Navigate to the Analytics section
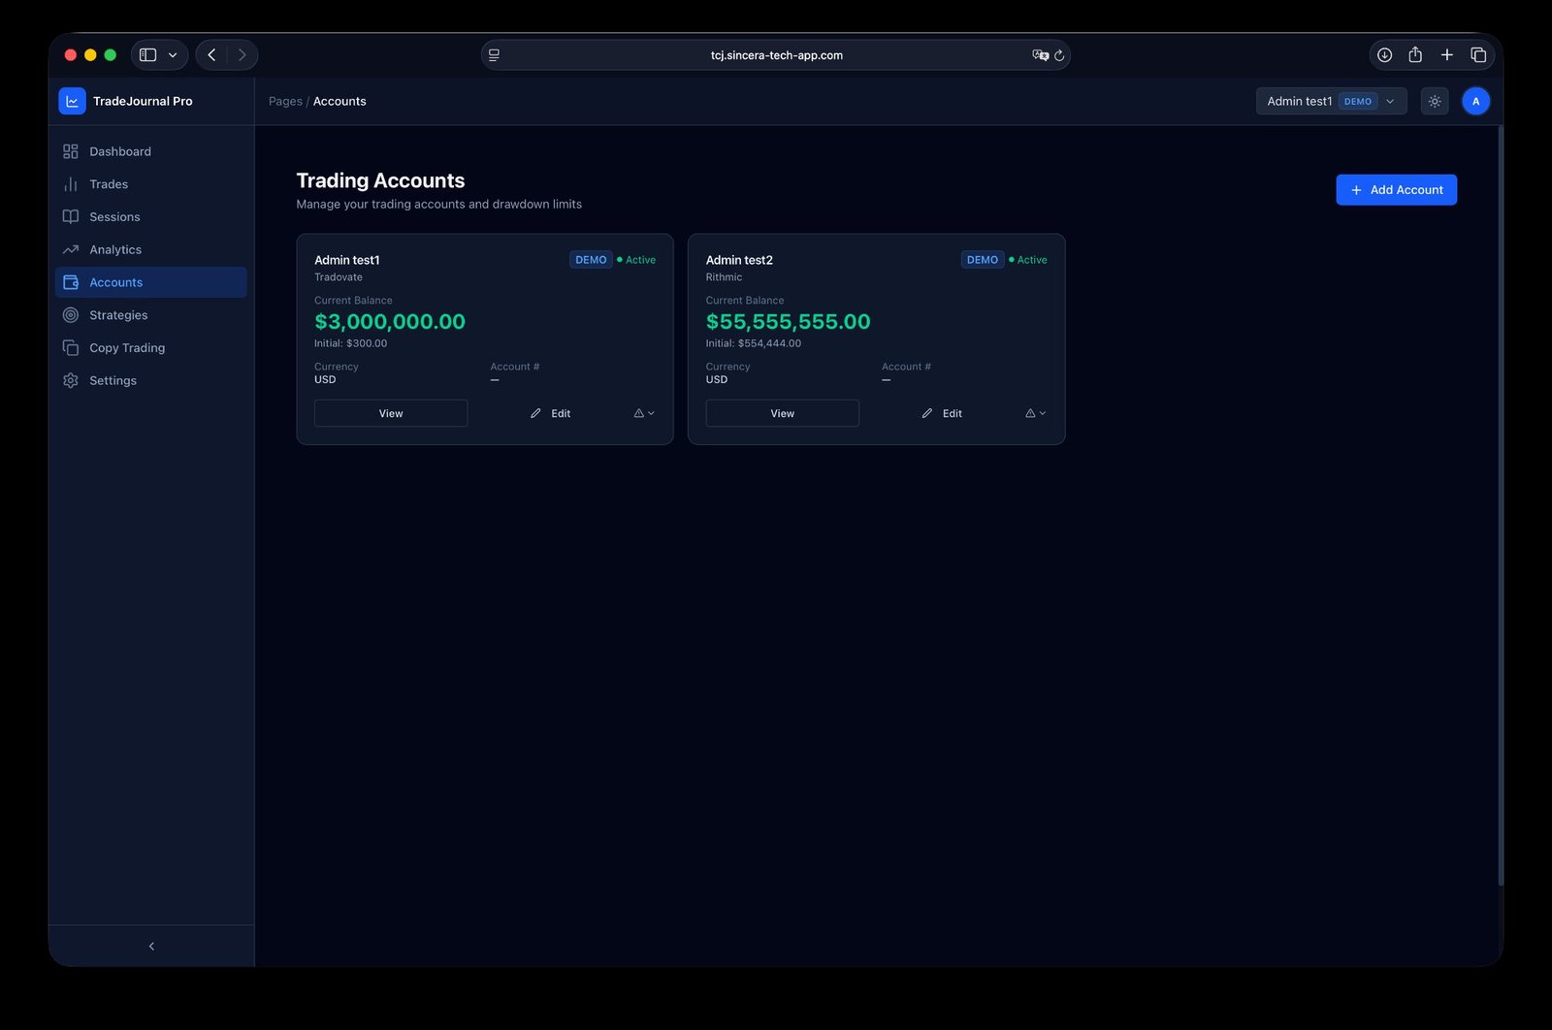This screenshot has height=1030, width=1552. [114, 249]
